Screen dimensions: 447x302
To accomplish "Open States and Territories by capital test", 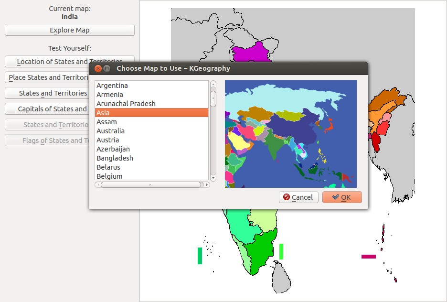I will [x=47, y=93].
